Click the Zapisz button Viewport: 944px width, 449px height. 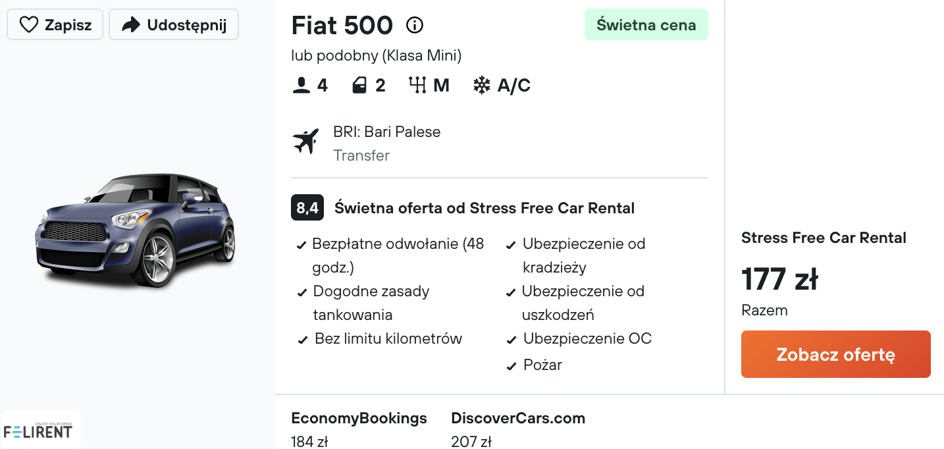click(x=55, y=25)
